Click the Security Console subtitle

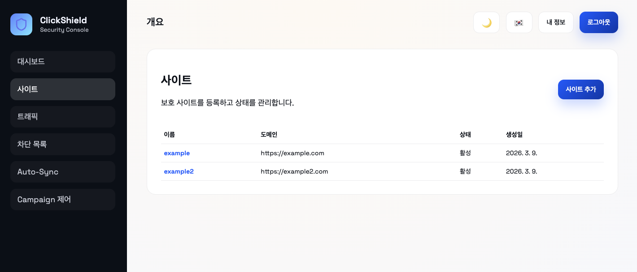pos(64,30)
